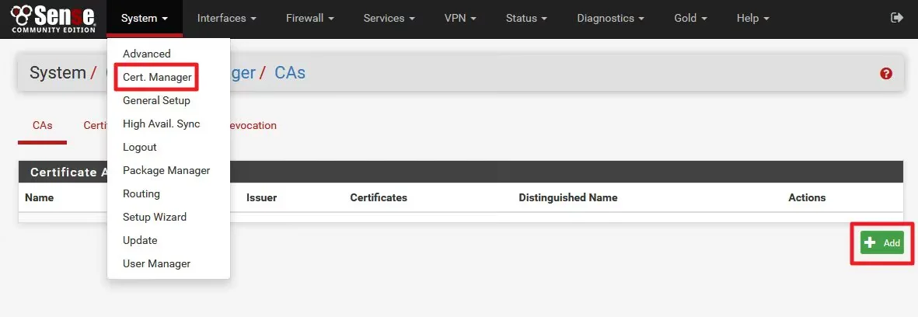The image size is (918, 317).
Task: Select Cert. Manager from System menu
Action: pyautogui.click(x=157, y=77)
